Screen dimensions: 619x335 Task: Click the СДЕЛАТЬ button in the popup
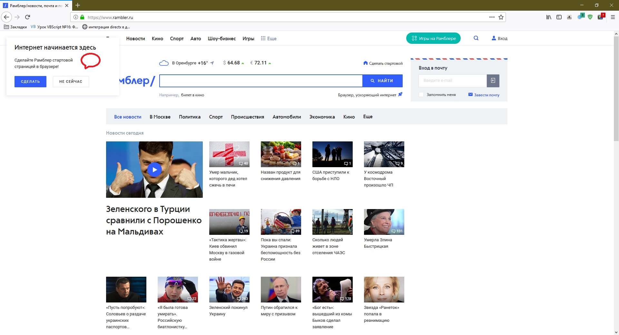click(x=30, y=81)
